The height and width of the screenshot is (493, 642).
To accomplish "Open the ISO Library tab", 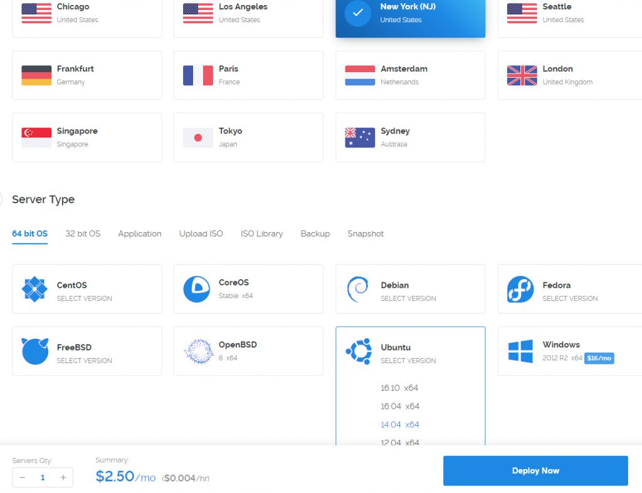I will 261,234.
